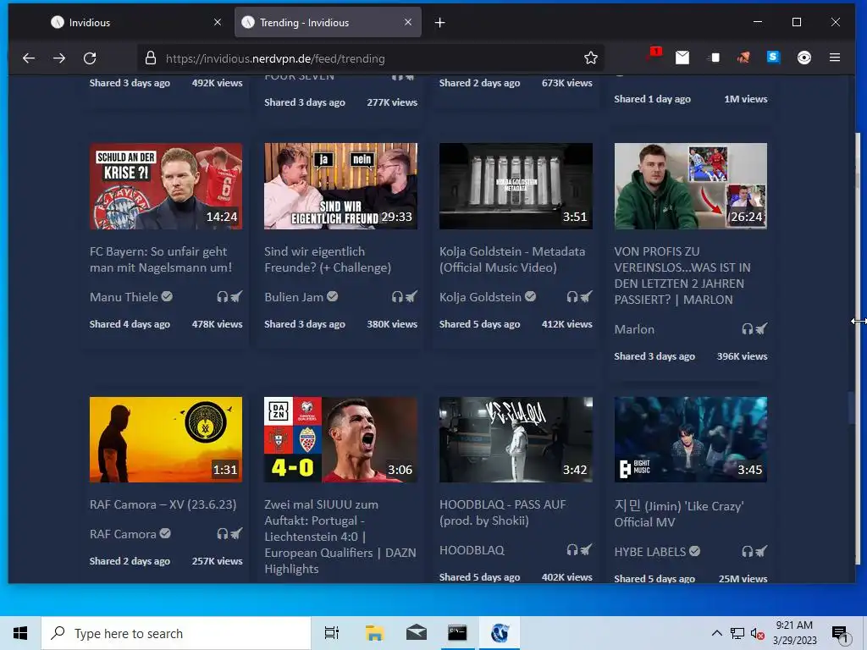Image resolution: width=867 pixels, height=650 pixels.
Task: Visit the Marlon channel
Action: (634, 329)
